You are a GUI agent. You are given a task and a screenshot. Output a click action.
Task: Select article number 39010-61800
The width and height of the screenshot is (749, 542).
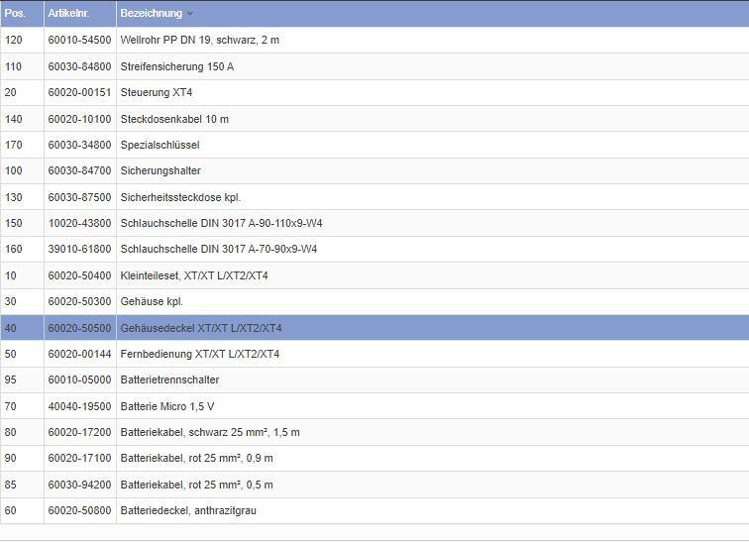coord(79,249)
